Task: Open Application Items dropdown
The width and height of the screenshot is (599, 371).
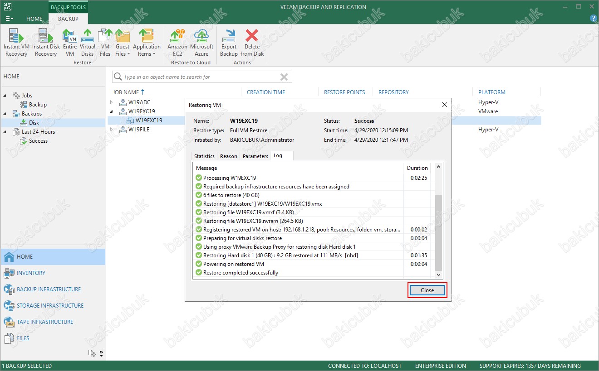Action: tap(147, 43)
